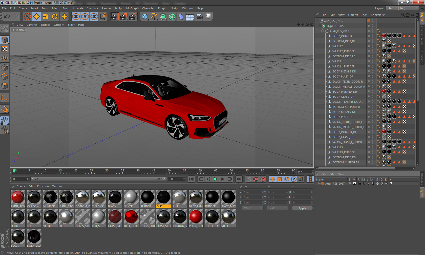
Task: Add a Light object
Action: (208, 17)
